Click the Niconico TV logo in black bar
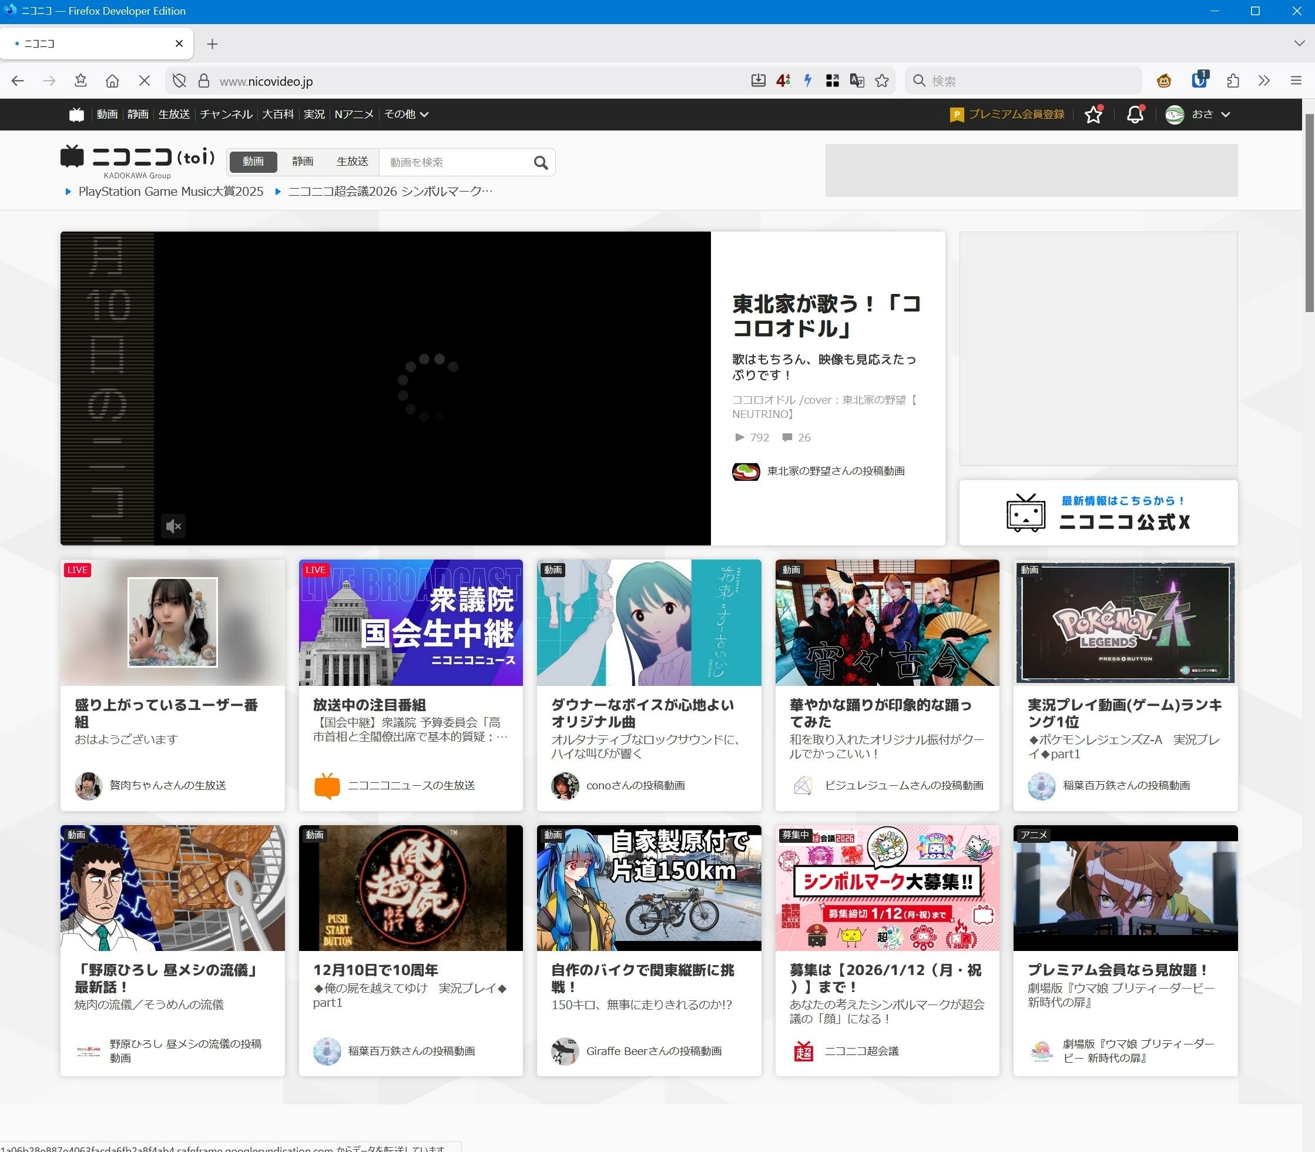The width and height of the screenshot is (1315, 1152). tap(76, 115)
